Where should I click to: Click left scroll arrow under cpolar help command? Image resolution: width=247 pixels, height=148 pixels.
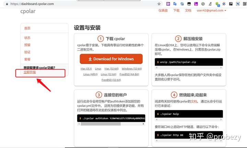pos(156,120)
